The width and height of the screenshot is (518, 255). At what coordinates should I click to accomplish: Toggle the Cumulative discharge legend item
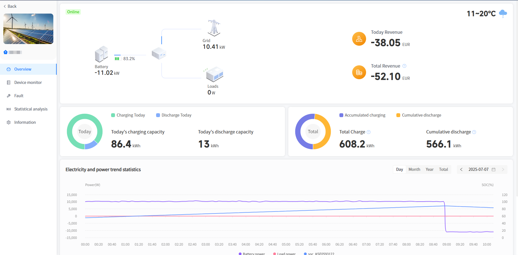pyautogui.click(x=419, y=115)
